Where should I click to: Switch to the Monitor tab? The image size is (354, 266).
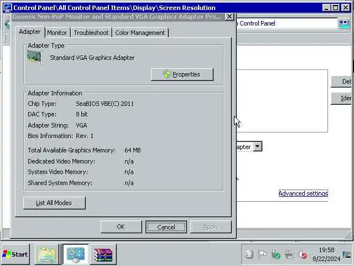(x=57, y=33)
